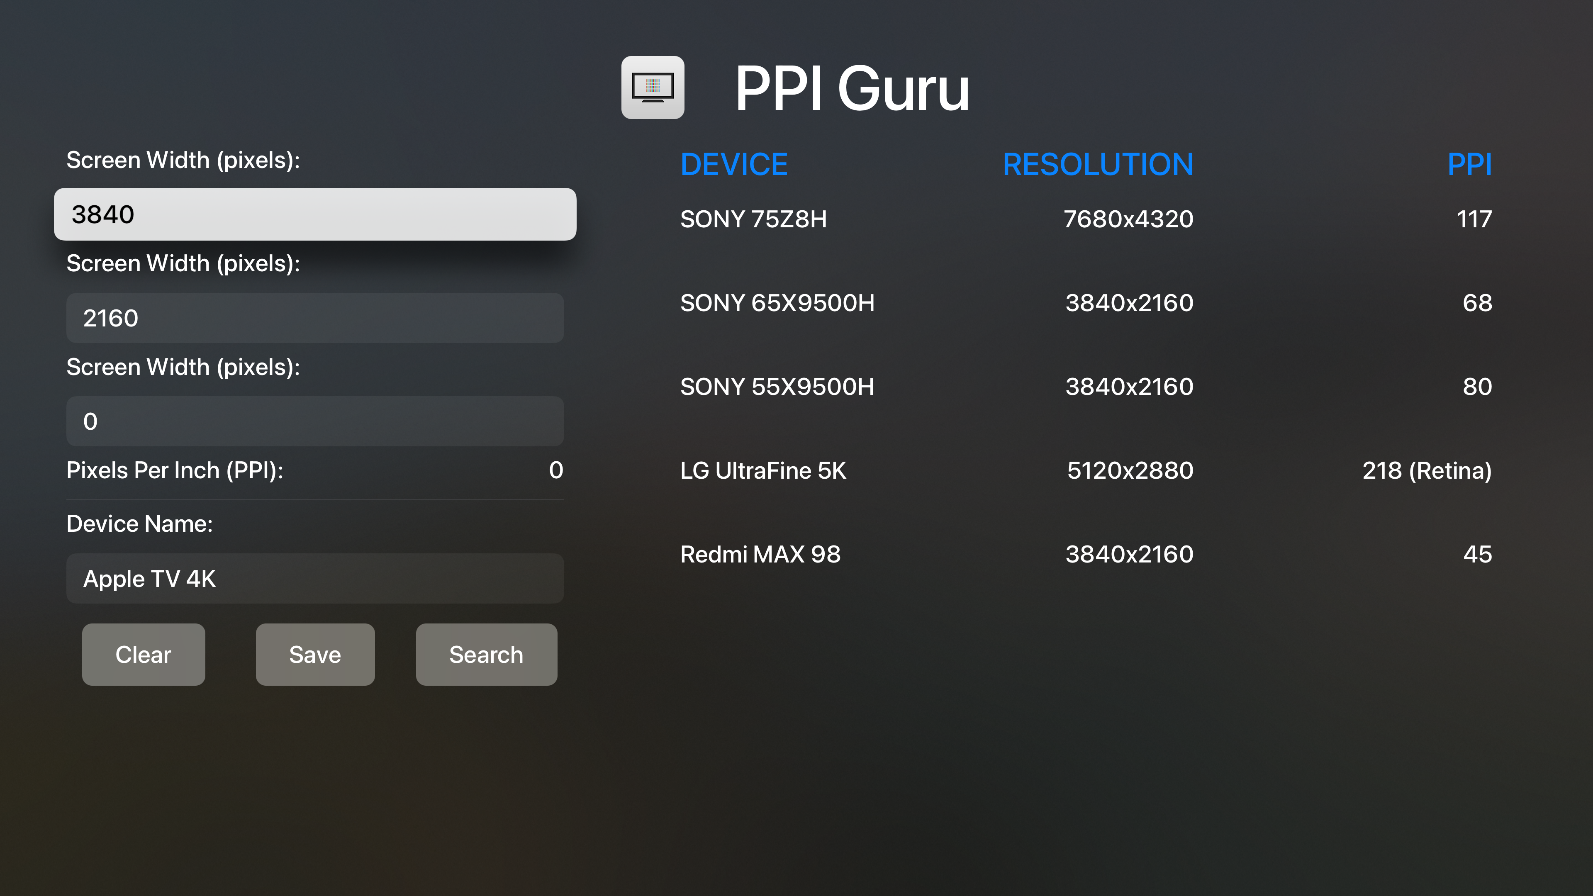
Task: Click the 3840x2160 resolution of Redmi MAX 98
Action: (x=1129, y=554)
